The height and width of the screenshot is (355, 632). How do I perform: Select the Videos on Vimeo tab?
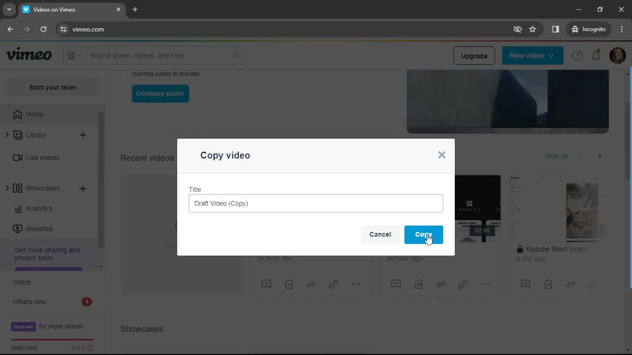[72, 10]
